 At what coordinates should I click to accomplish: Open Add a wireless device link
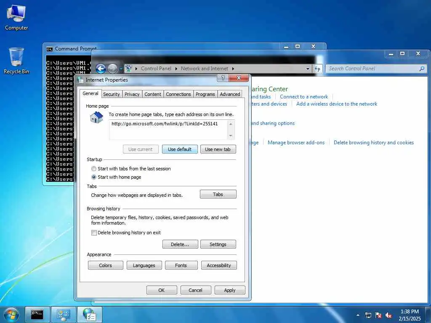[337, 104]
